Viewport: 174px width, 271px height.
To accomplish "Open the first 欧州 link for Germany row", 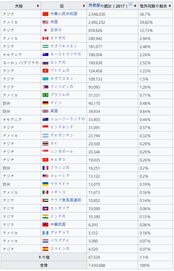I will click(7, 103).
